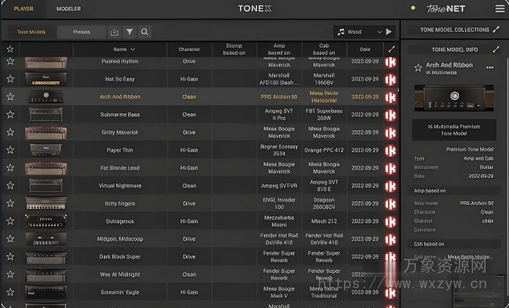Toggle favorites filter star in table header

(10, 49)
